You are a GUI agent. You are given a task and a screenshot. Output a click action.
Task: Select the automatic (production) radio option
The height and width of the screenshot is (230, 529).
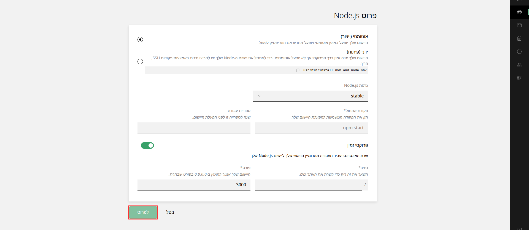pos(140,40)
